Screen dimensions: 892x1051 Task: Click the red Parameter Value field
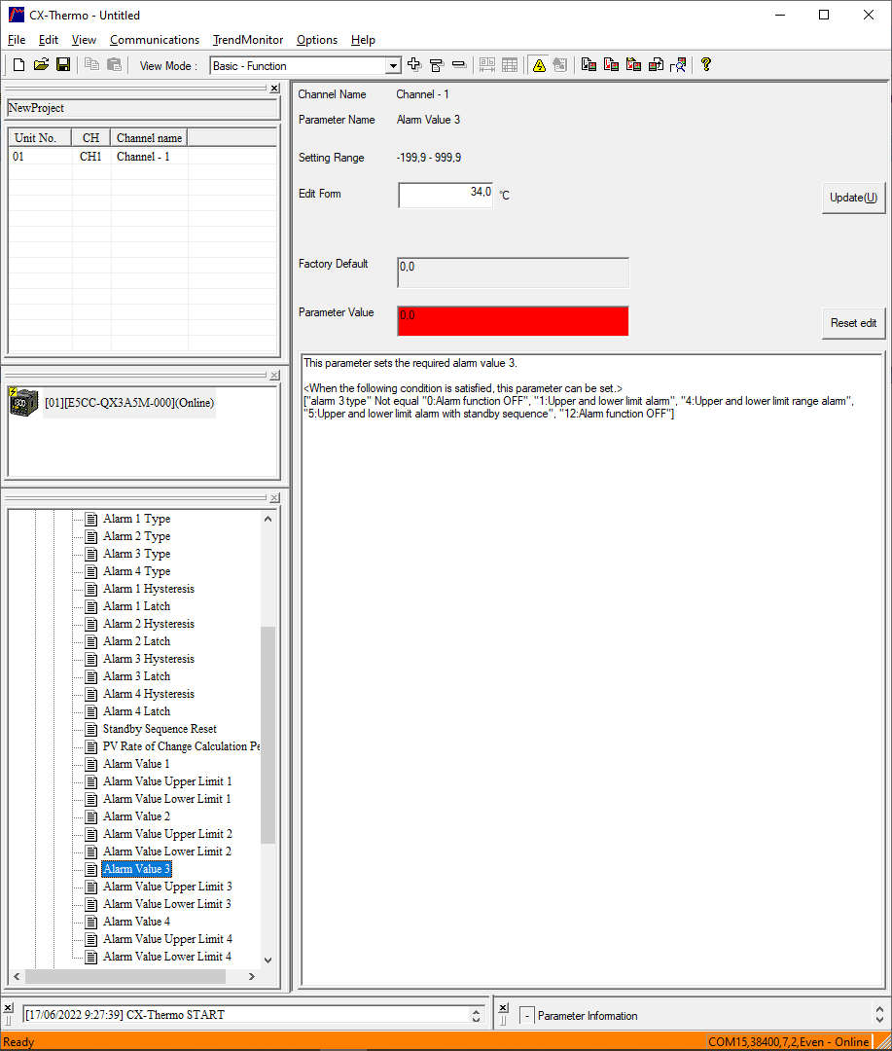pos(513,321)
